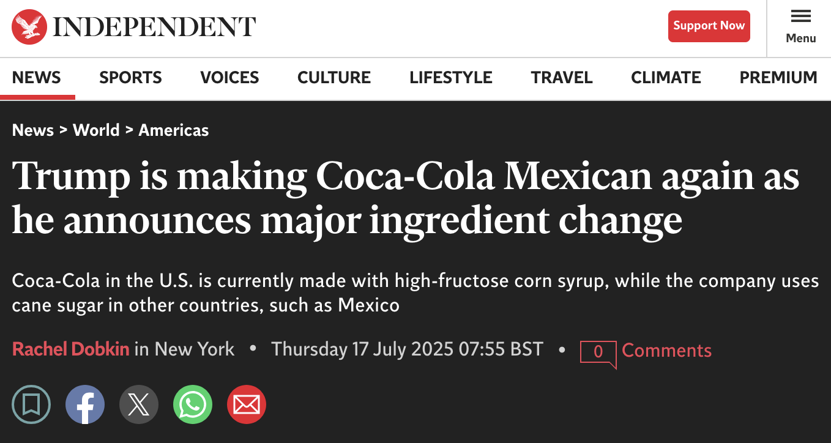Share the article via the Facebook icon

85,404
